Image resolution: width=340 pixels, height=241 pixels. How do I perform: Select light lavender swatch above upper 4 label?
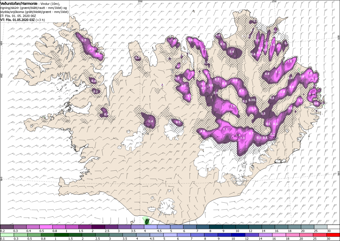click(150, 227)
